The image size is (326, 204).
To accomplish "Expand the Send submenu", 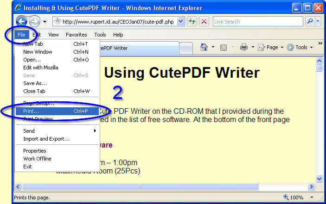I will coord(57,131).
